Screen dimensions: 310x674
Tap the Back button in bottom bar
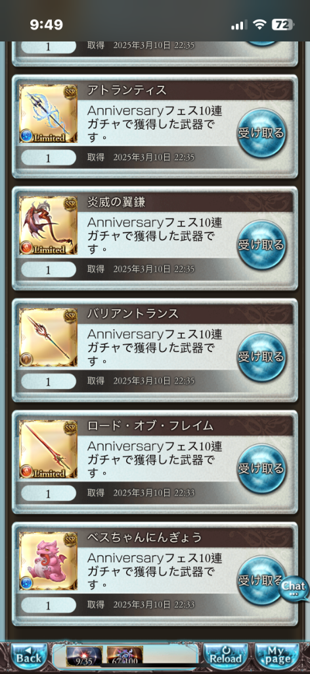(x=29, y=656)
